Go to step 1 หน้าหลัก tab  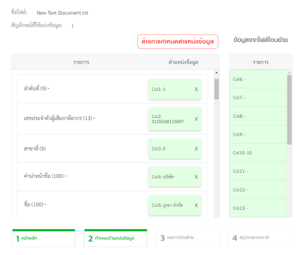[44, 238]
